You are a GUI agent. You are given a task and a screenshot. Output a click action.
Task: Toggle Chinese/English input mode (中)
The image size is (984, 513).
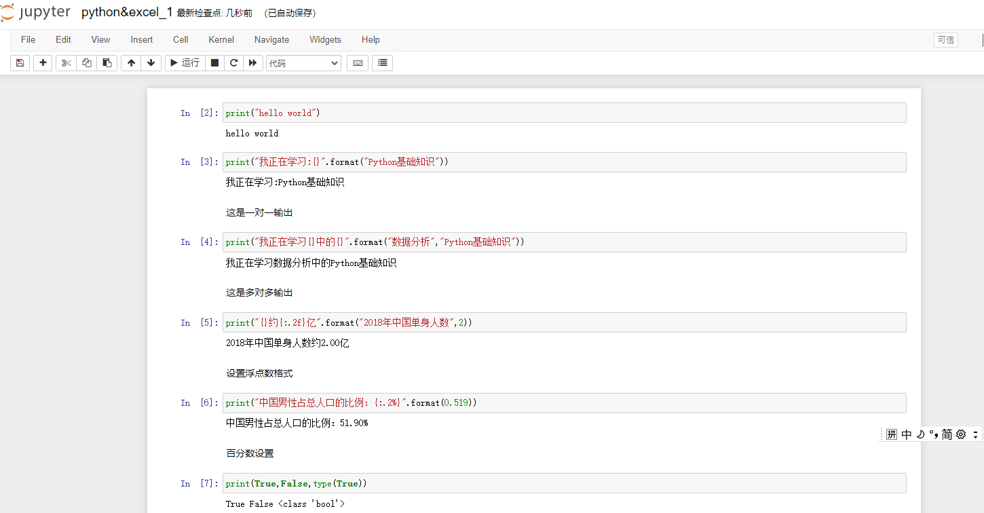(x=907, y=434)
